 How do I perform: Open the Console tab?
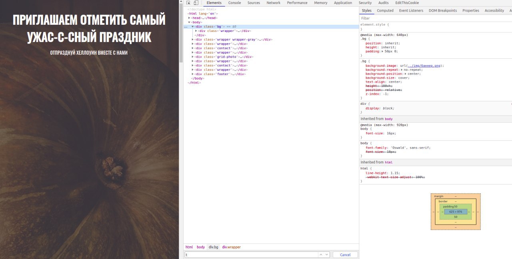pyautogui.click(x=234, y=3)
